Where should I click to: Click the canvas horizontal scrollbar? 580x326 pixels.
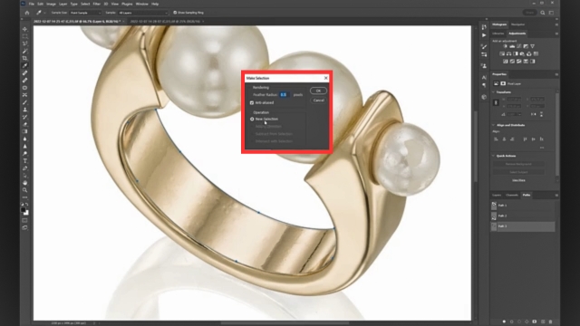click(285, 322)
